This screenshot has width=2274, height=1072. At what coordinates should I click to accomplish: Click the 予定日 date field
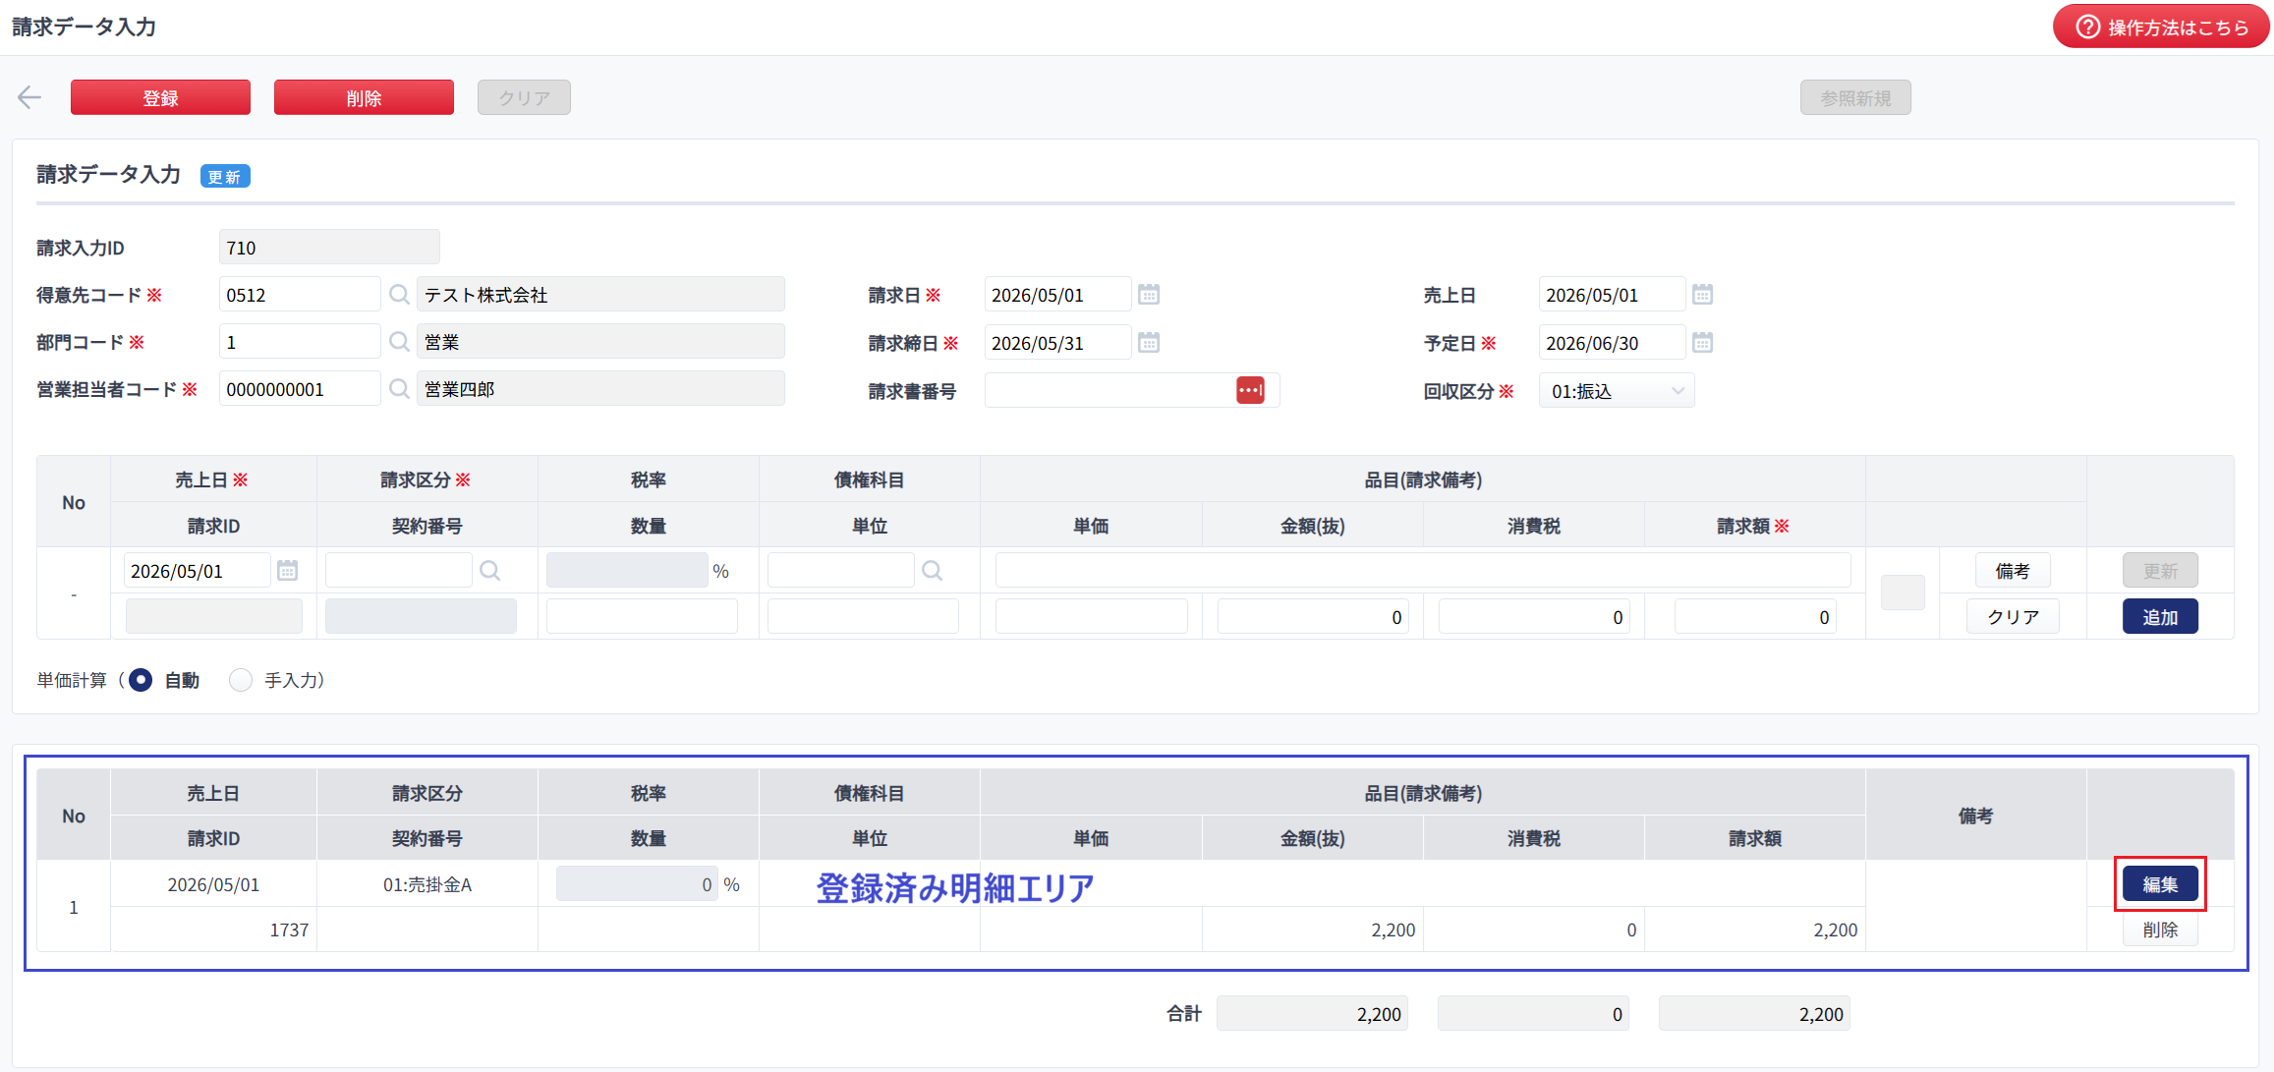pyautogui.click(x=1612, y=343)
